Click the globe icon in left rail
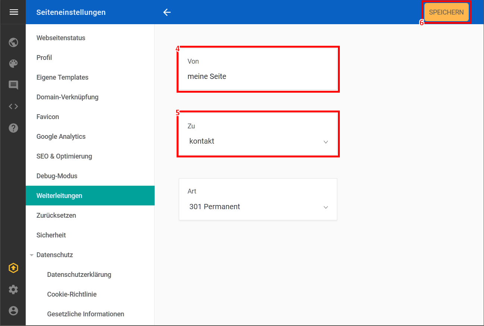484x326 pixels. coord(13,42)
